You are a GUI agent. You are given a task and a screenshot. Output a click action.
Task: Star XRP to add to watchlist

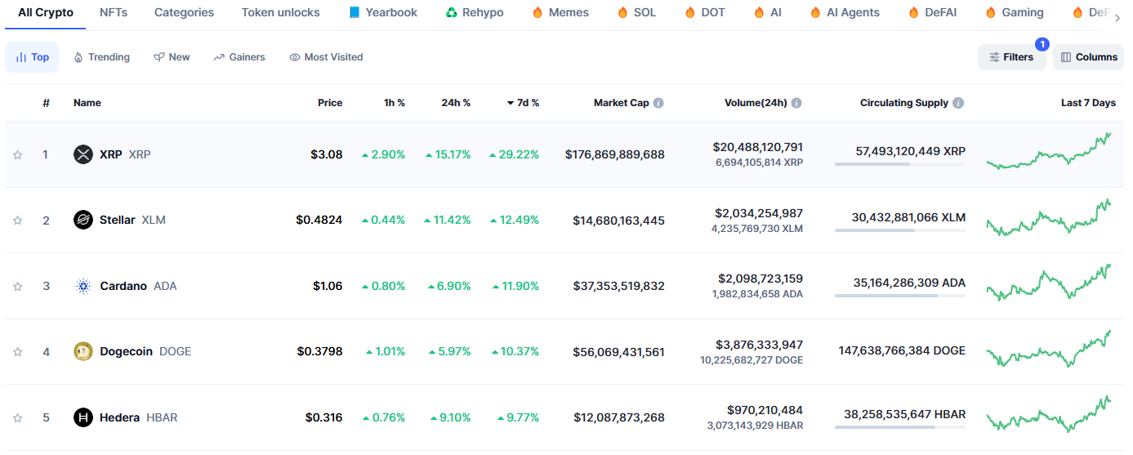(x=18, y=154)
